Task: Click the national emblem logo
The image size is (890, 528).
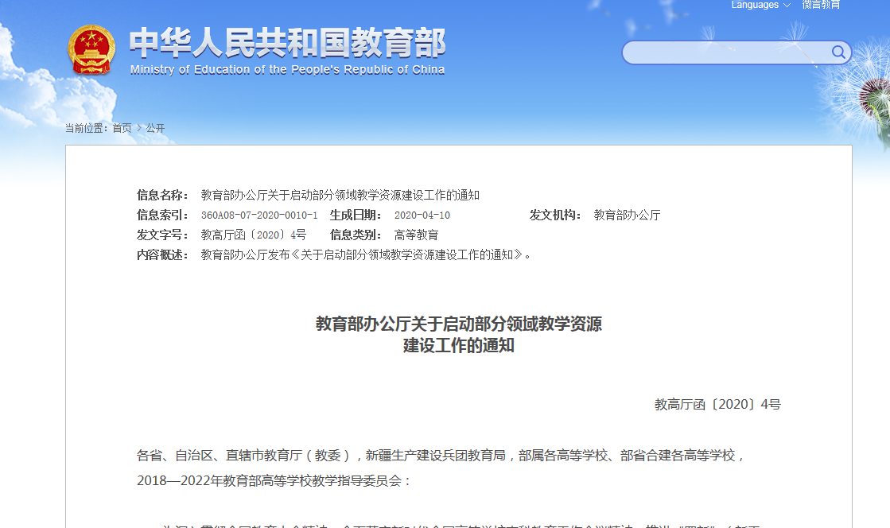Action: click(x=91, y=50)
